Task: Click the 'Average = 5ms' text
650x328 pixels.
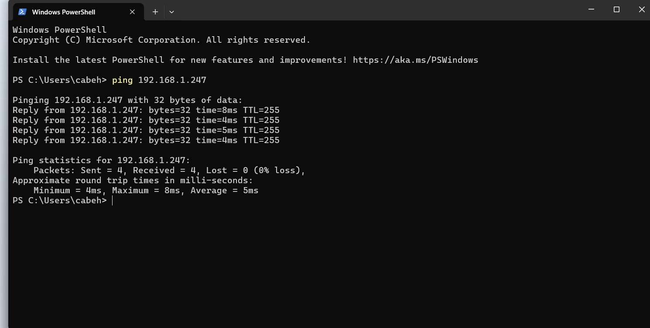Action: pos(224,191)
